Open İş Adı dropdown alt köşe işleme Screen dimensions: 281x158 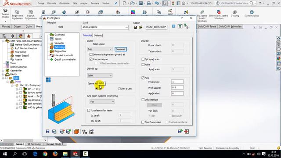105,27
